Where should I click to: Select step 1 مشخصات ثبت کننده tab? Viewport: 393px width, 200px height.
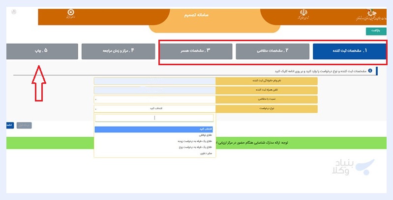(349, 51)
